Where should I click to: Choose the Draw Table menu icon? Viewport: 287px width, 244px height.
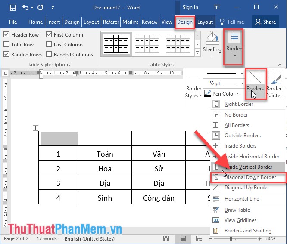(216, 210)
